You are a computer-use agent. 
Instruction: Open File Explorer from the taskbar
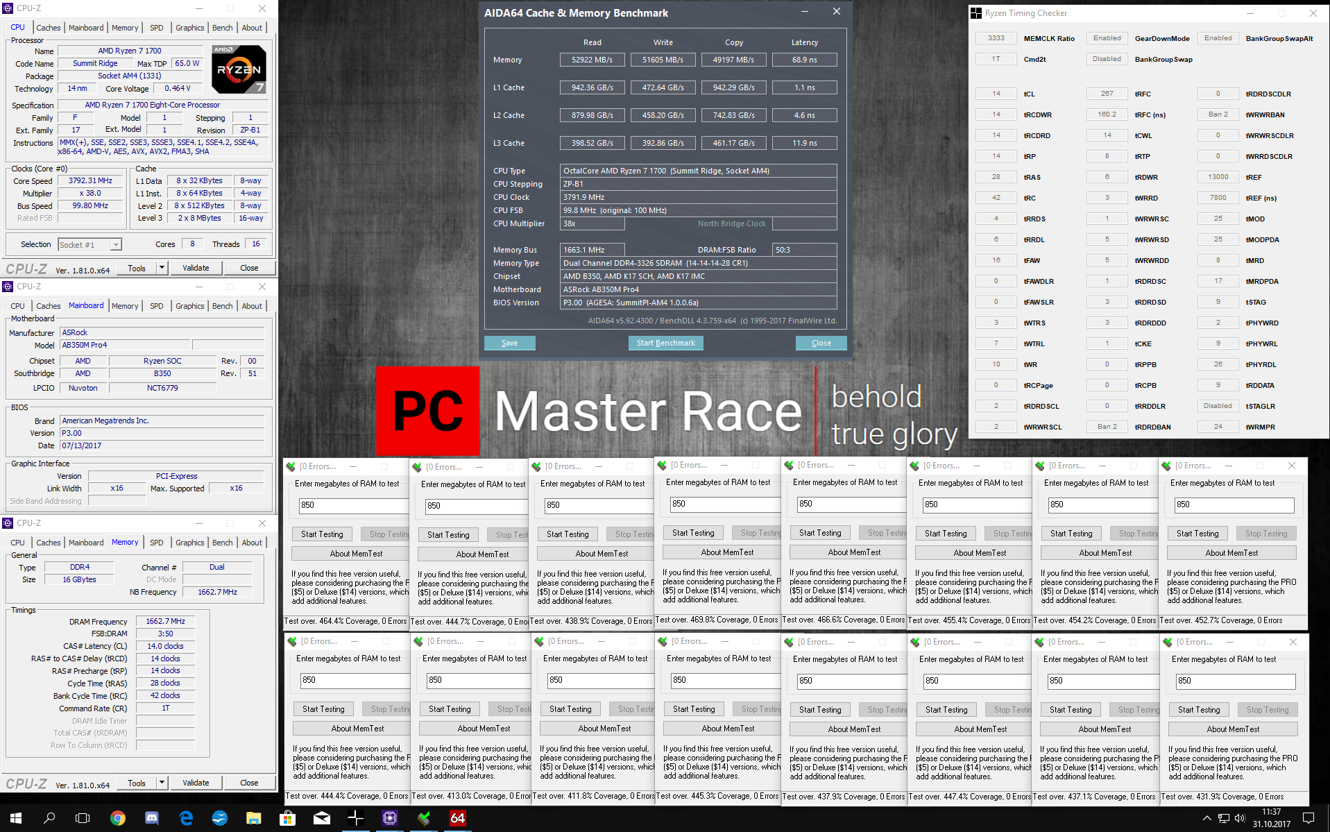click(x=253, y=818)
